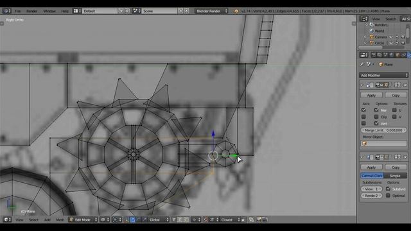Image resolution: width=411 pixels, height=231 pixels.
Task: Open the proportional editing dropdown
Action: 196,219
